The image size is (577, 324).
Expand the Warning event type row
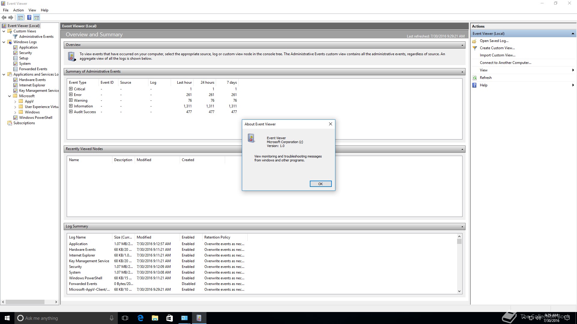click(x=71, y=100)
